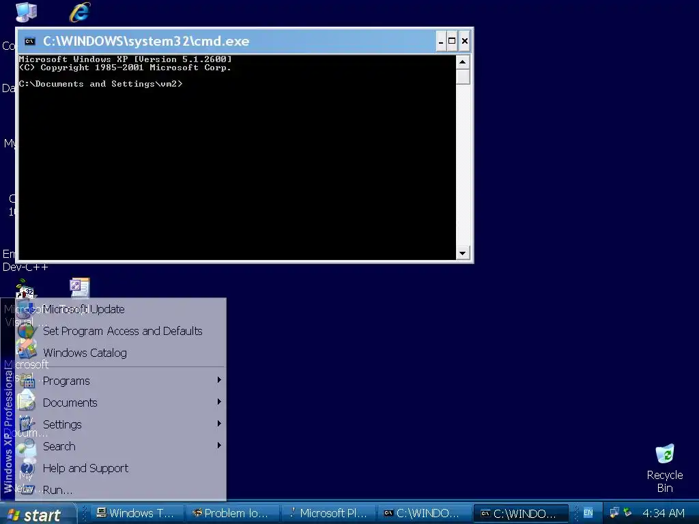
Task: Switch to first C:\WINDO... taskbar button
Action: pos(425,513)
